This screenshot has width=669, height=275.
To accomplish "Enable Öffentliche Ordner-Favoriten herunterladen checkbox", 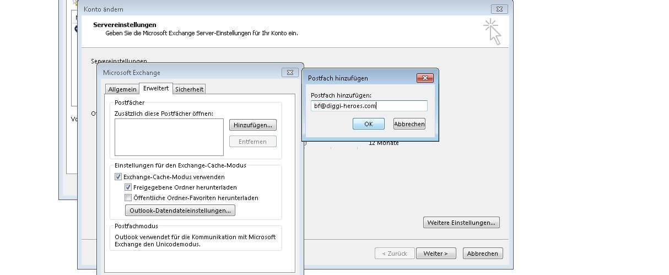I will [128, 198].
